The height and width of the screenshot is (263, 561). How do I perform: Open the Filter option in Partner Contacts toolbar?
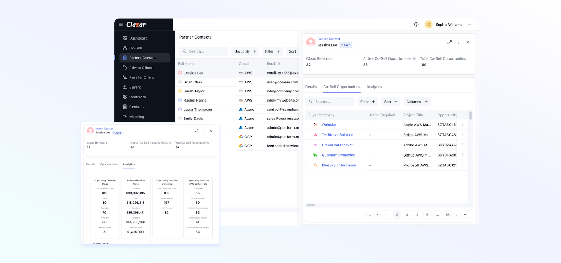pyautogui.click(x=272, y=51)
